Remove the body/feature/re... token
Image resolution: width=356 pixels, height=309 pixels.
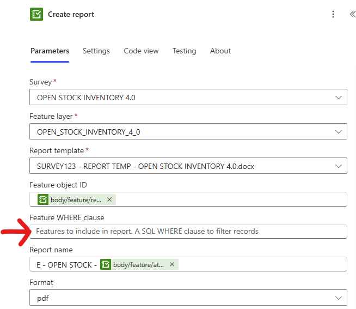[x=109, y=199]
